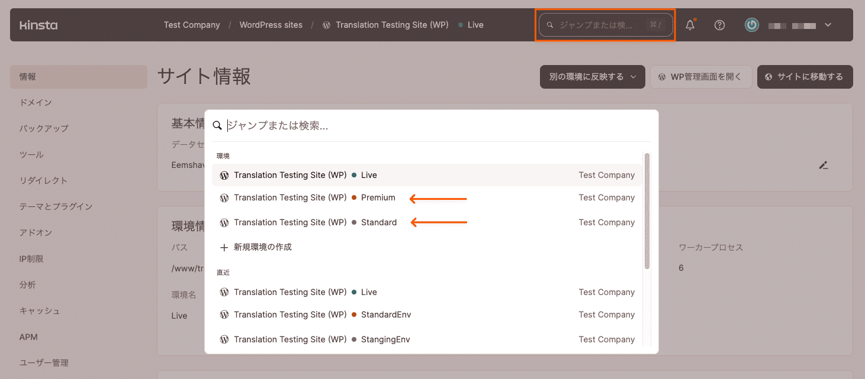Click the search popup scrollbar

pyautogui.click(x=647, y=211)
